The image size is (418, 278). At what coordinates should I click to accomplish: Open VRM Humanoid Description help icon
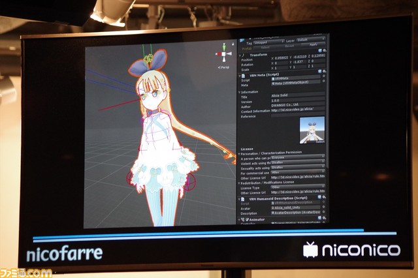pyautogui.click(x=319, y=197)
